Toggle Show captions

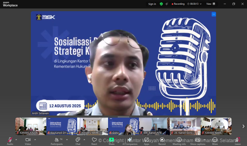(198, 140)
